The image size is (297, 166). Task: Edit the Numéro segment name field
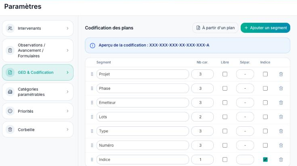(x=142, y=145)
